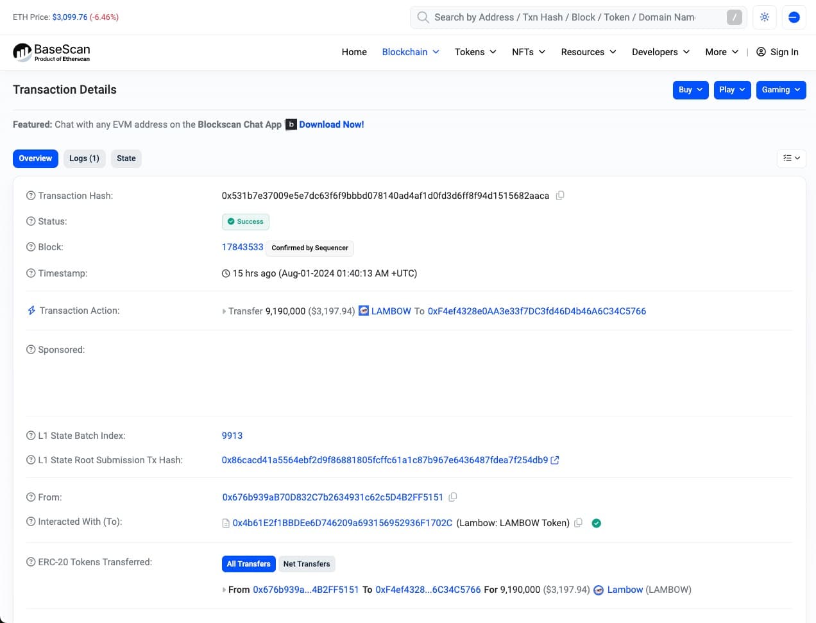Viewport: 816px width, 623px height.
Task: Open the From address 0x676b939a...FF5151 link
Action: click(333, 497)
